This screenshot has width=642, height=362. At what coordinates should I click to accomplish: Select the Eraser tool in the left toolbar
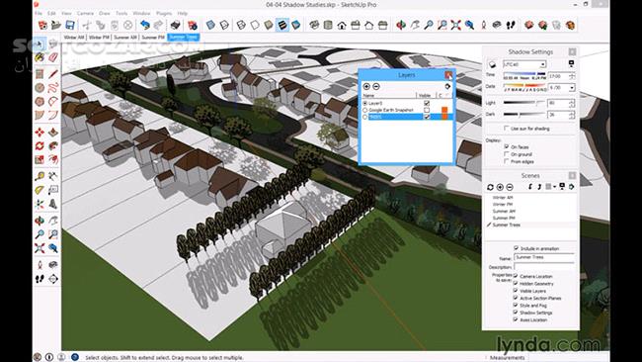(x=53, y=56)
